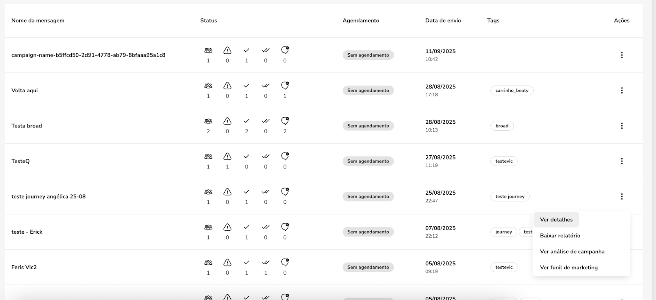
Task: Click reply bubble icon in Testa broad row
Action: click(x=285, y=121)
